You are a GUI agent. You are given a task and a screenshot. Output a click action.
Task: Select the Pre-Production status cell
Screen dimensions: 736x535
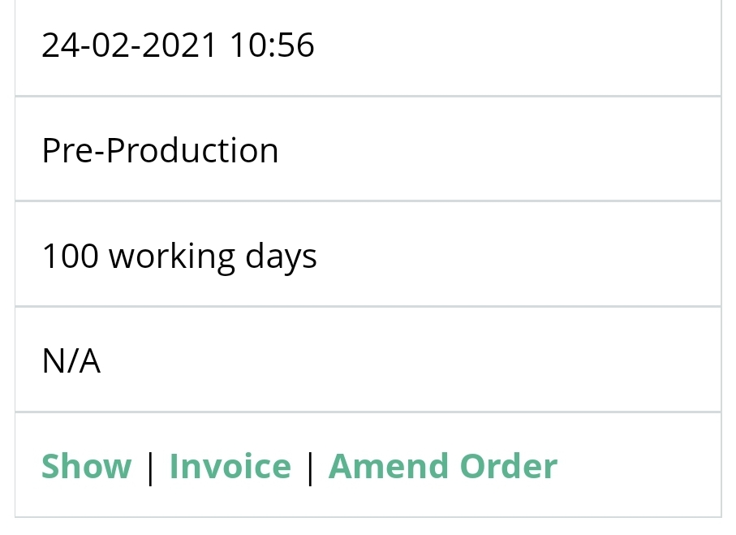[x=368, y=149]
